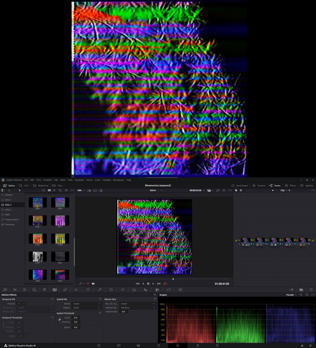Toggle the split screen viewer icon
Image resolution: width=316 pixels, height=348 pixels.
[x=95, y=190]
